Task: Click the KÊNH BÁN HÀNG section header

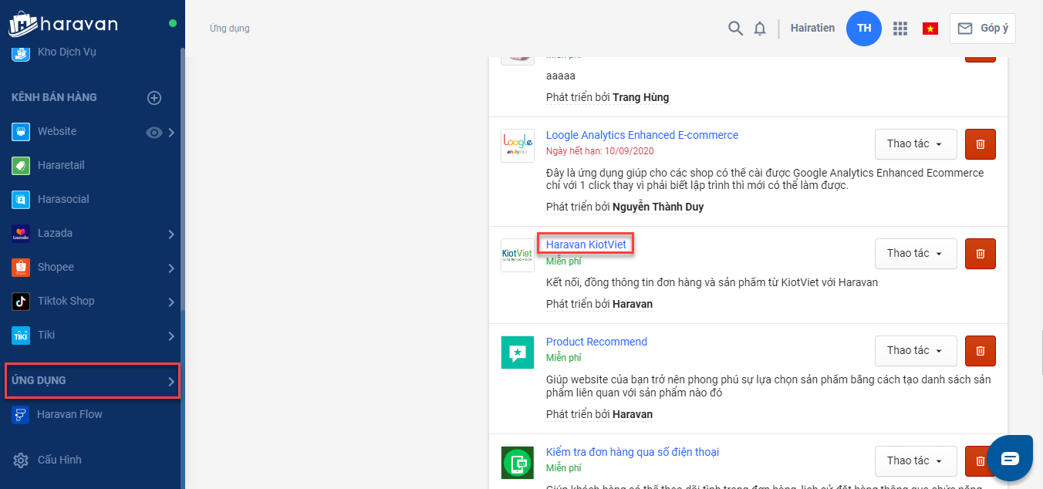Action: coord(54,98)
